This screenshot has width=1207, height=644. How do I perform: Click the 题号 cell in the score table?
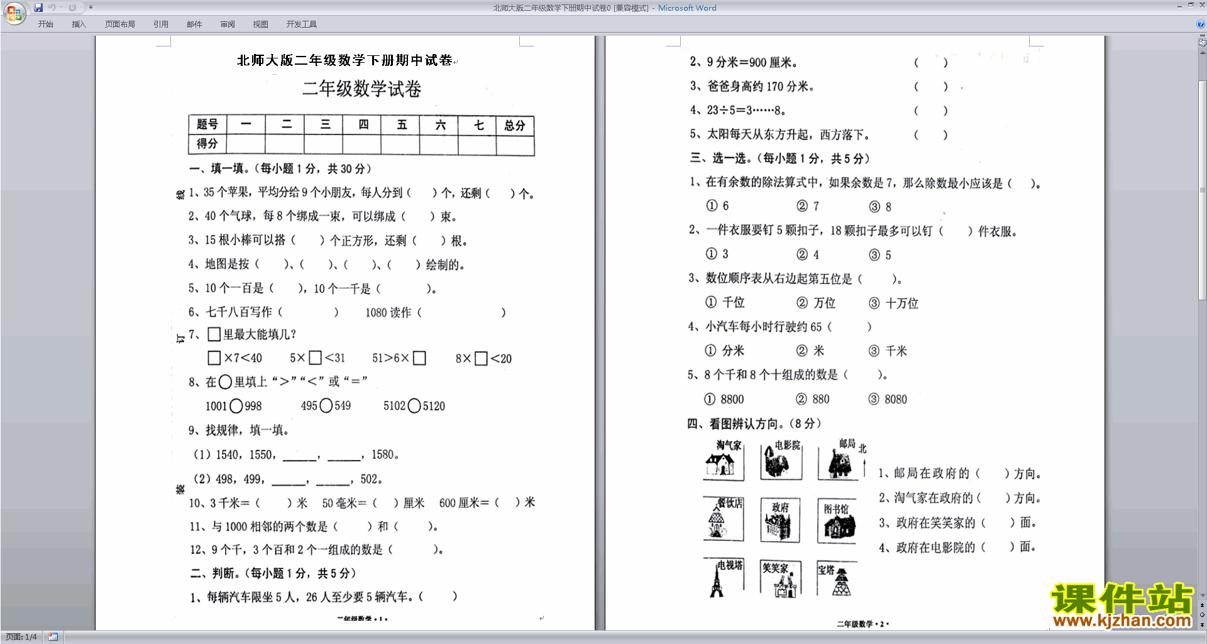(207, 124)
